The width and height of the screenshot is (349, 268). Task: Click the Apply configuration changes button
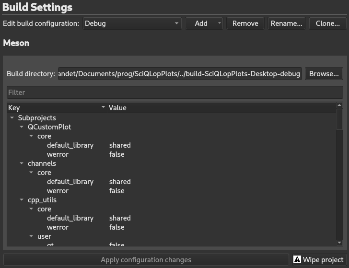point(146,260)
